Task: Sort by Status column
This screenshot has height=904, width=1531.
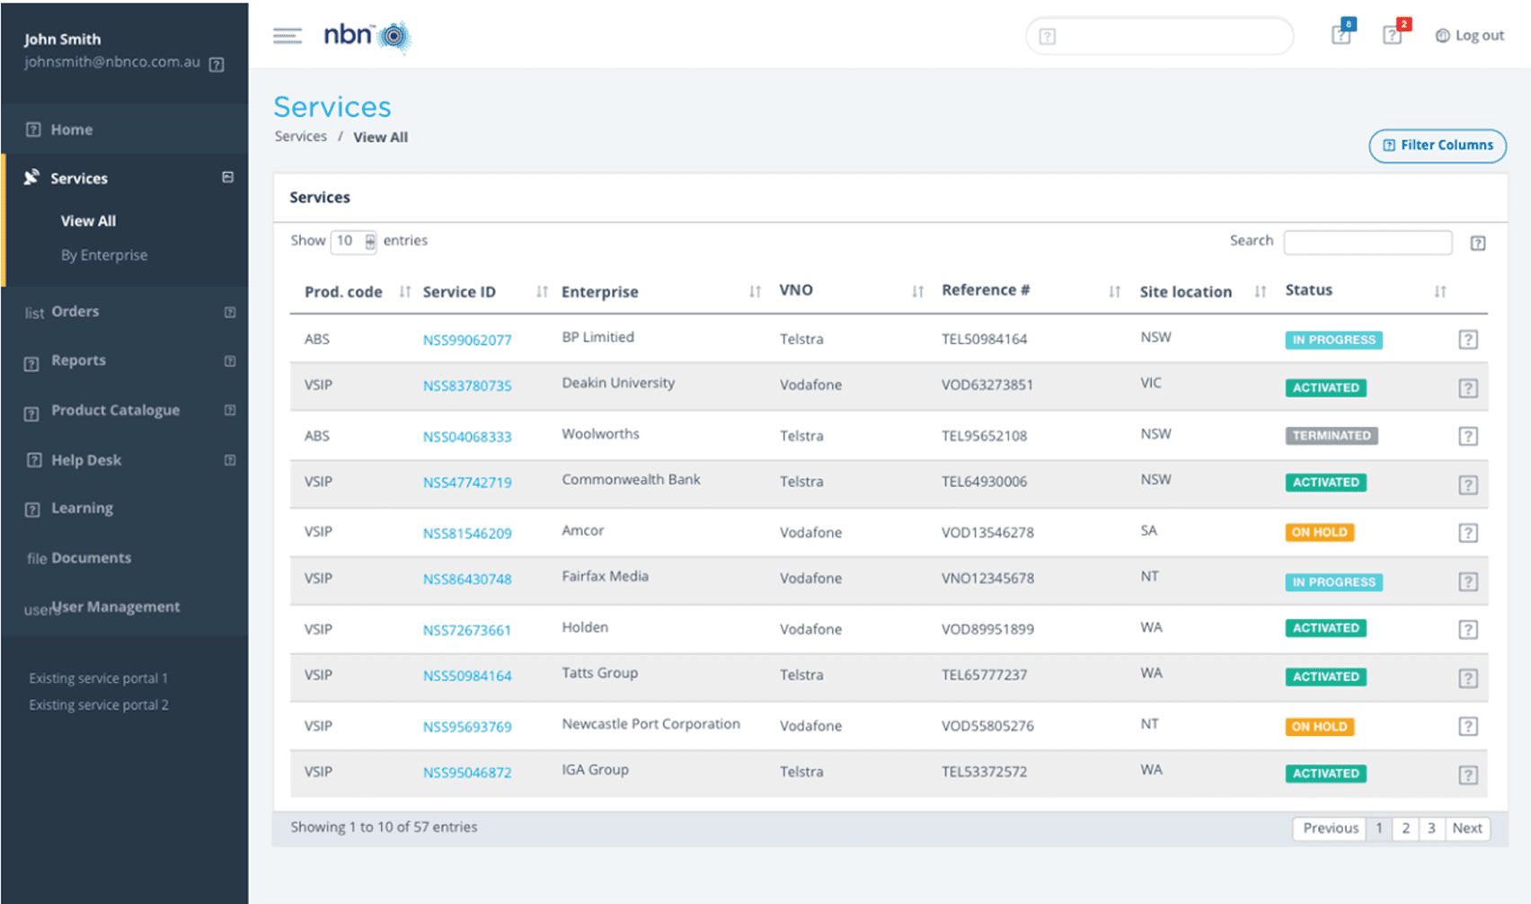Action: point(1440,291)
